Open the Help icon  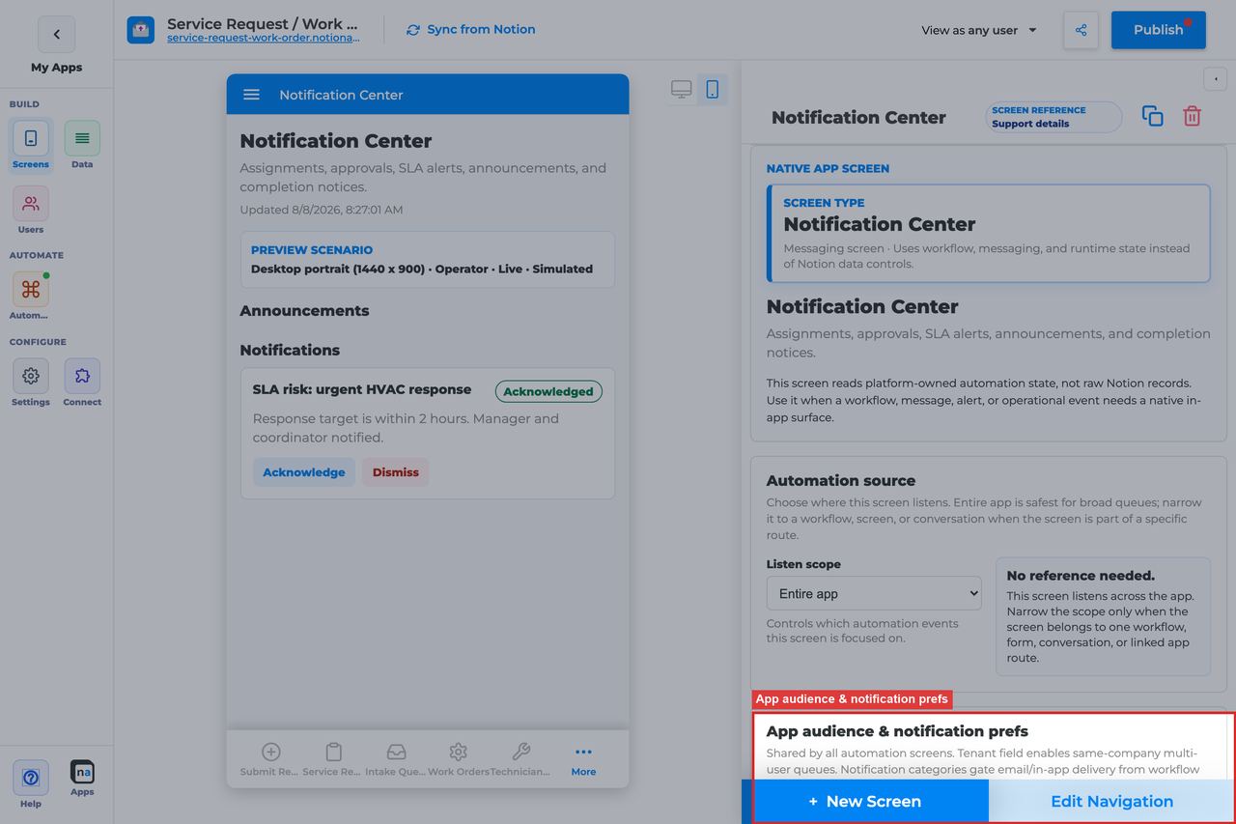coord(31,784)
